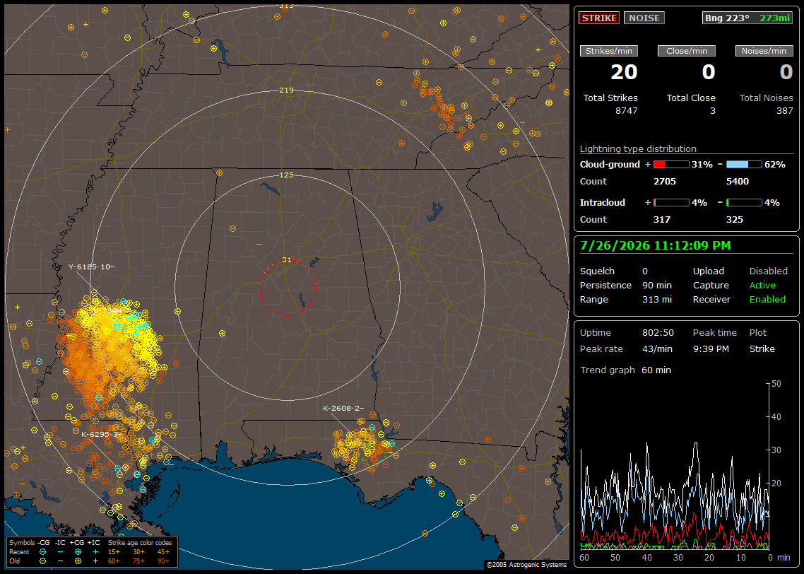Click the old +CG yellow symbol in legend

(x=78, y=561)
